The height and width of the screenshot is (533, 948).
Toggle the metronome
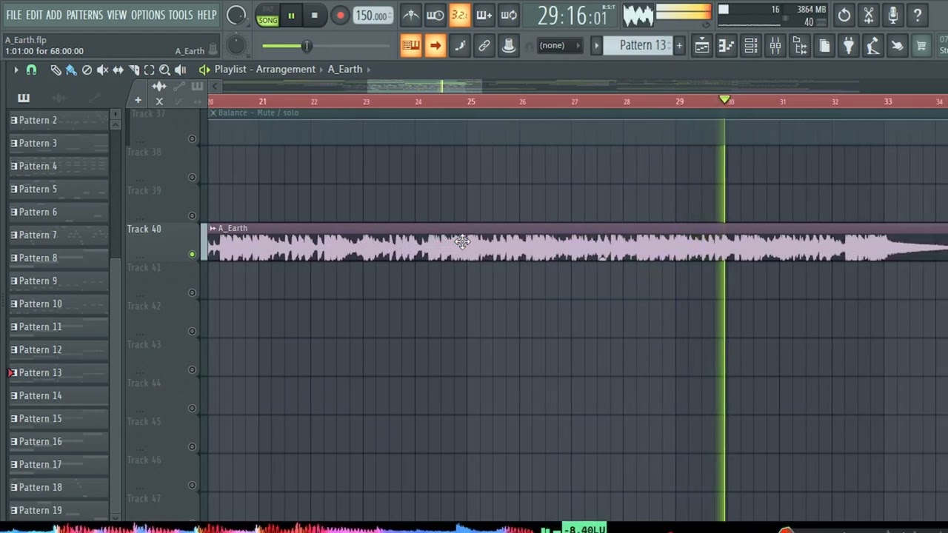click(410, 15)
